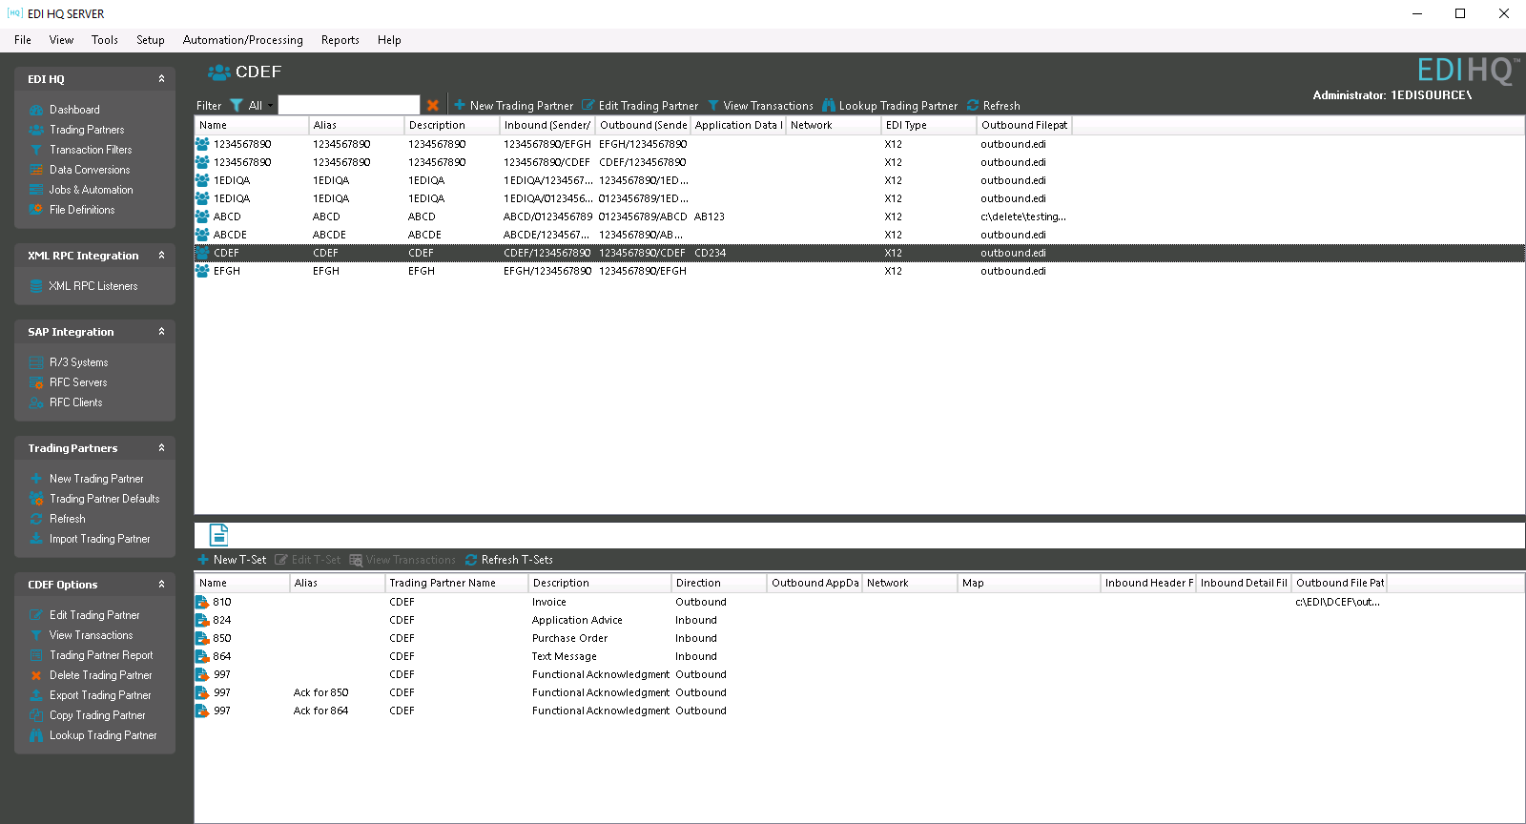The width and height of the screenshot is (1526, 824).
Task: Click the filter text input field
Action: tap(349, 105)
